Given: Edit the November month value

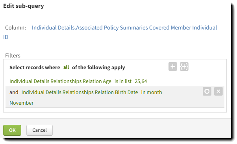Looking at the screenshot, I should pos(22,103).
